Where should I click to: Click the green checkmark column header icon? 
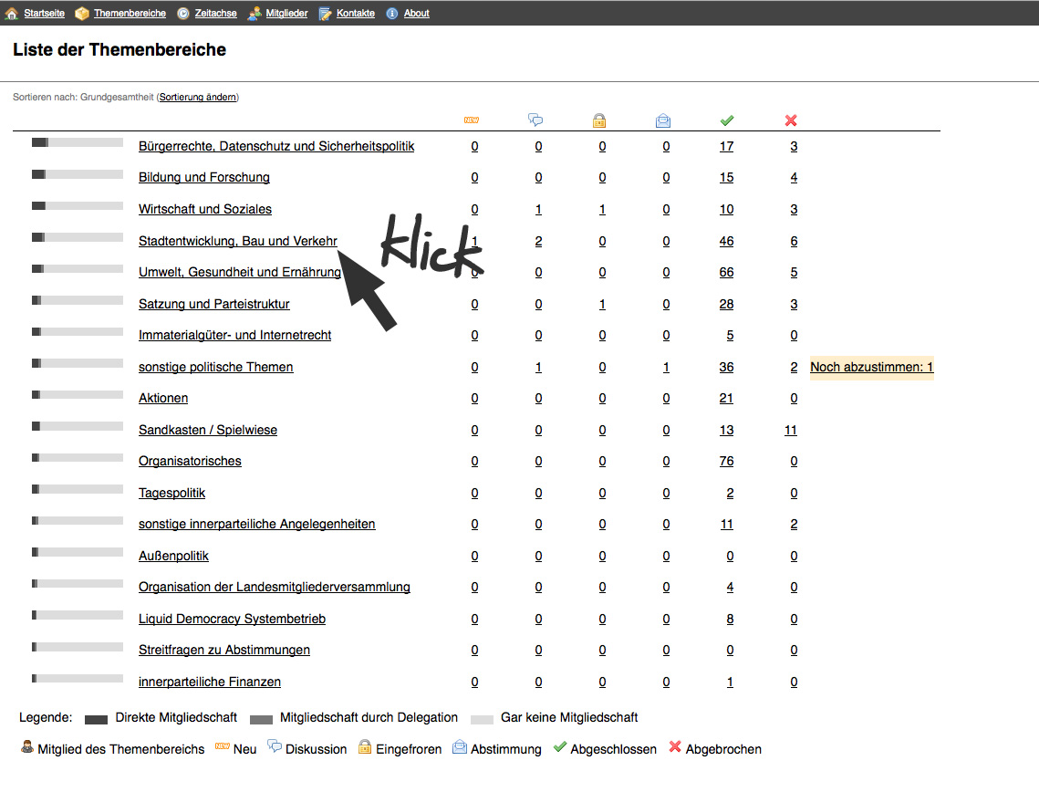(726, 120)
